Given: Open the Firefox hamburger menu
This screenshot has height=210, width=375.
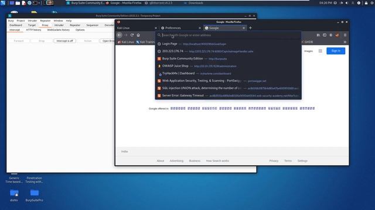Looking at the screenshot, I should 345,35.
